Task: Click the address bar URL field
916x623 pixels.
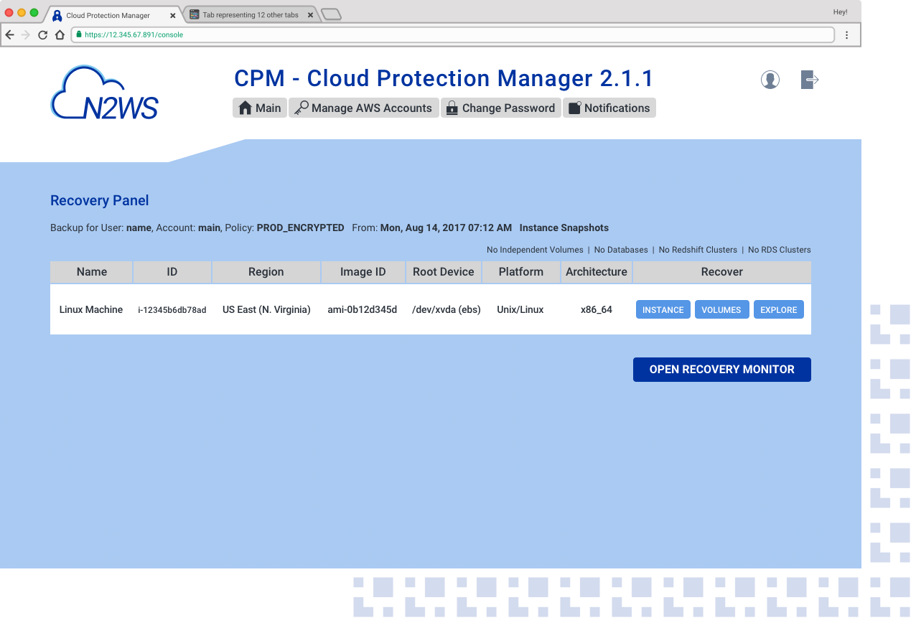Action: [452, 34]
